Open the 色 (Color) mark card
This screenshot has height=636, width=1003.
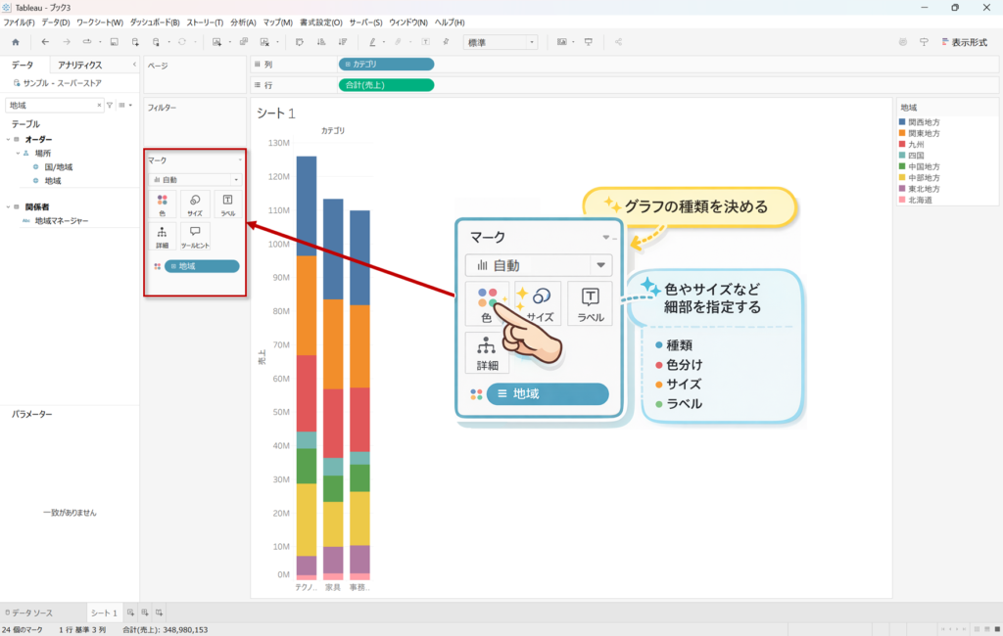tap(162, 204)
